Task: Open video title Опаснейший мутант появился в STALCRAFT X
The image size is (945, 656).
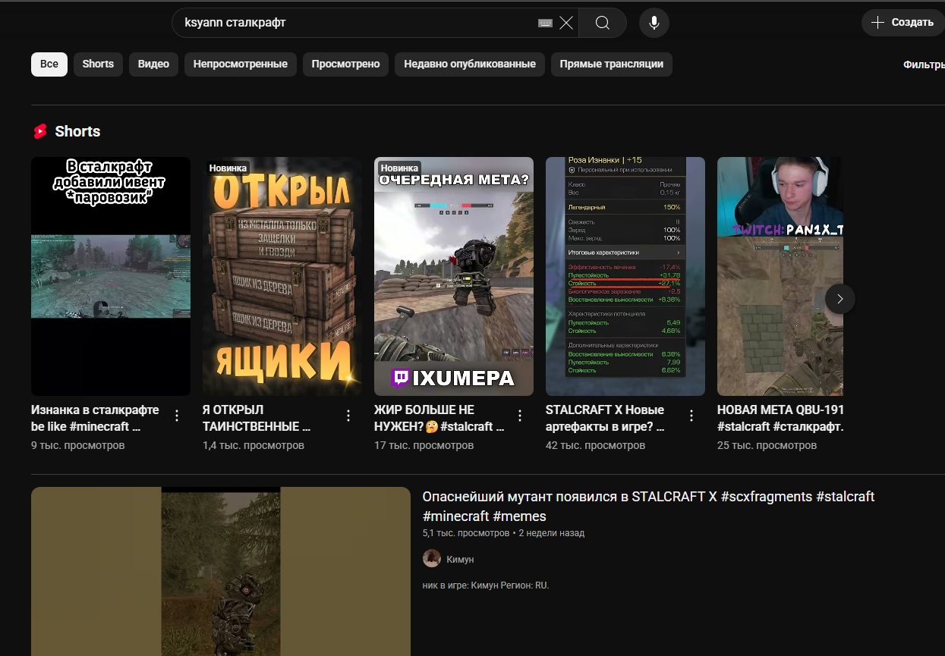Action: 648,507
